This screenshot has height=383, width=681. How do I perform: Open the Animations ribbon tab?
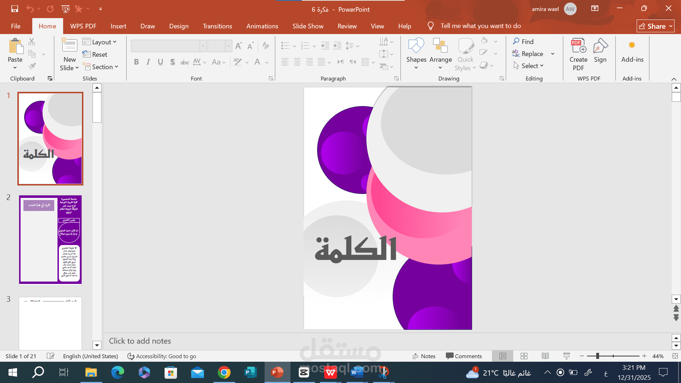click(x=262, y=26)
